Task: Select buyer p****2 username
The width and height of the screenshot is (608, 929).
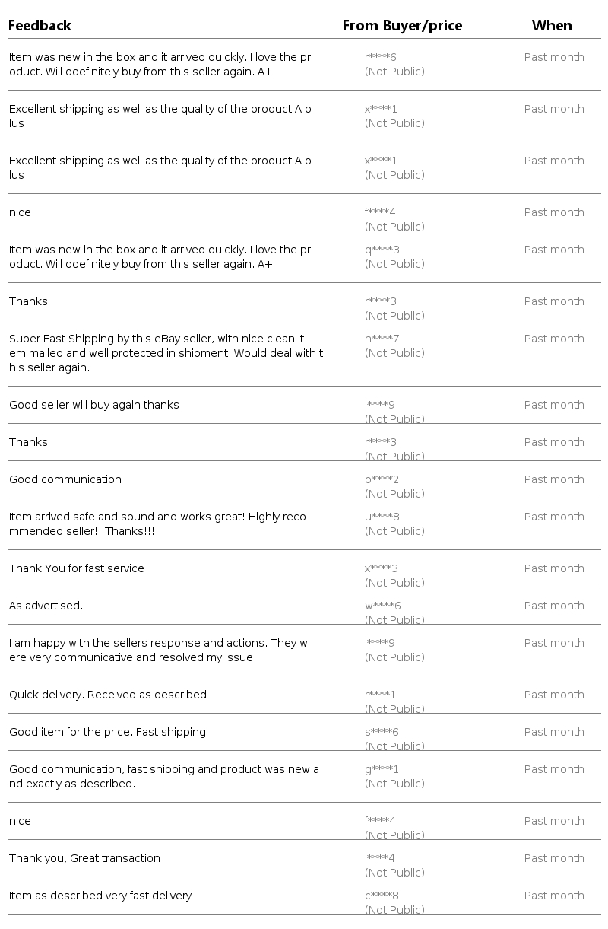Action: (382, 479)
